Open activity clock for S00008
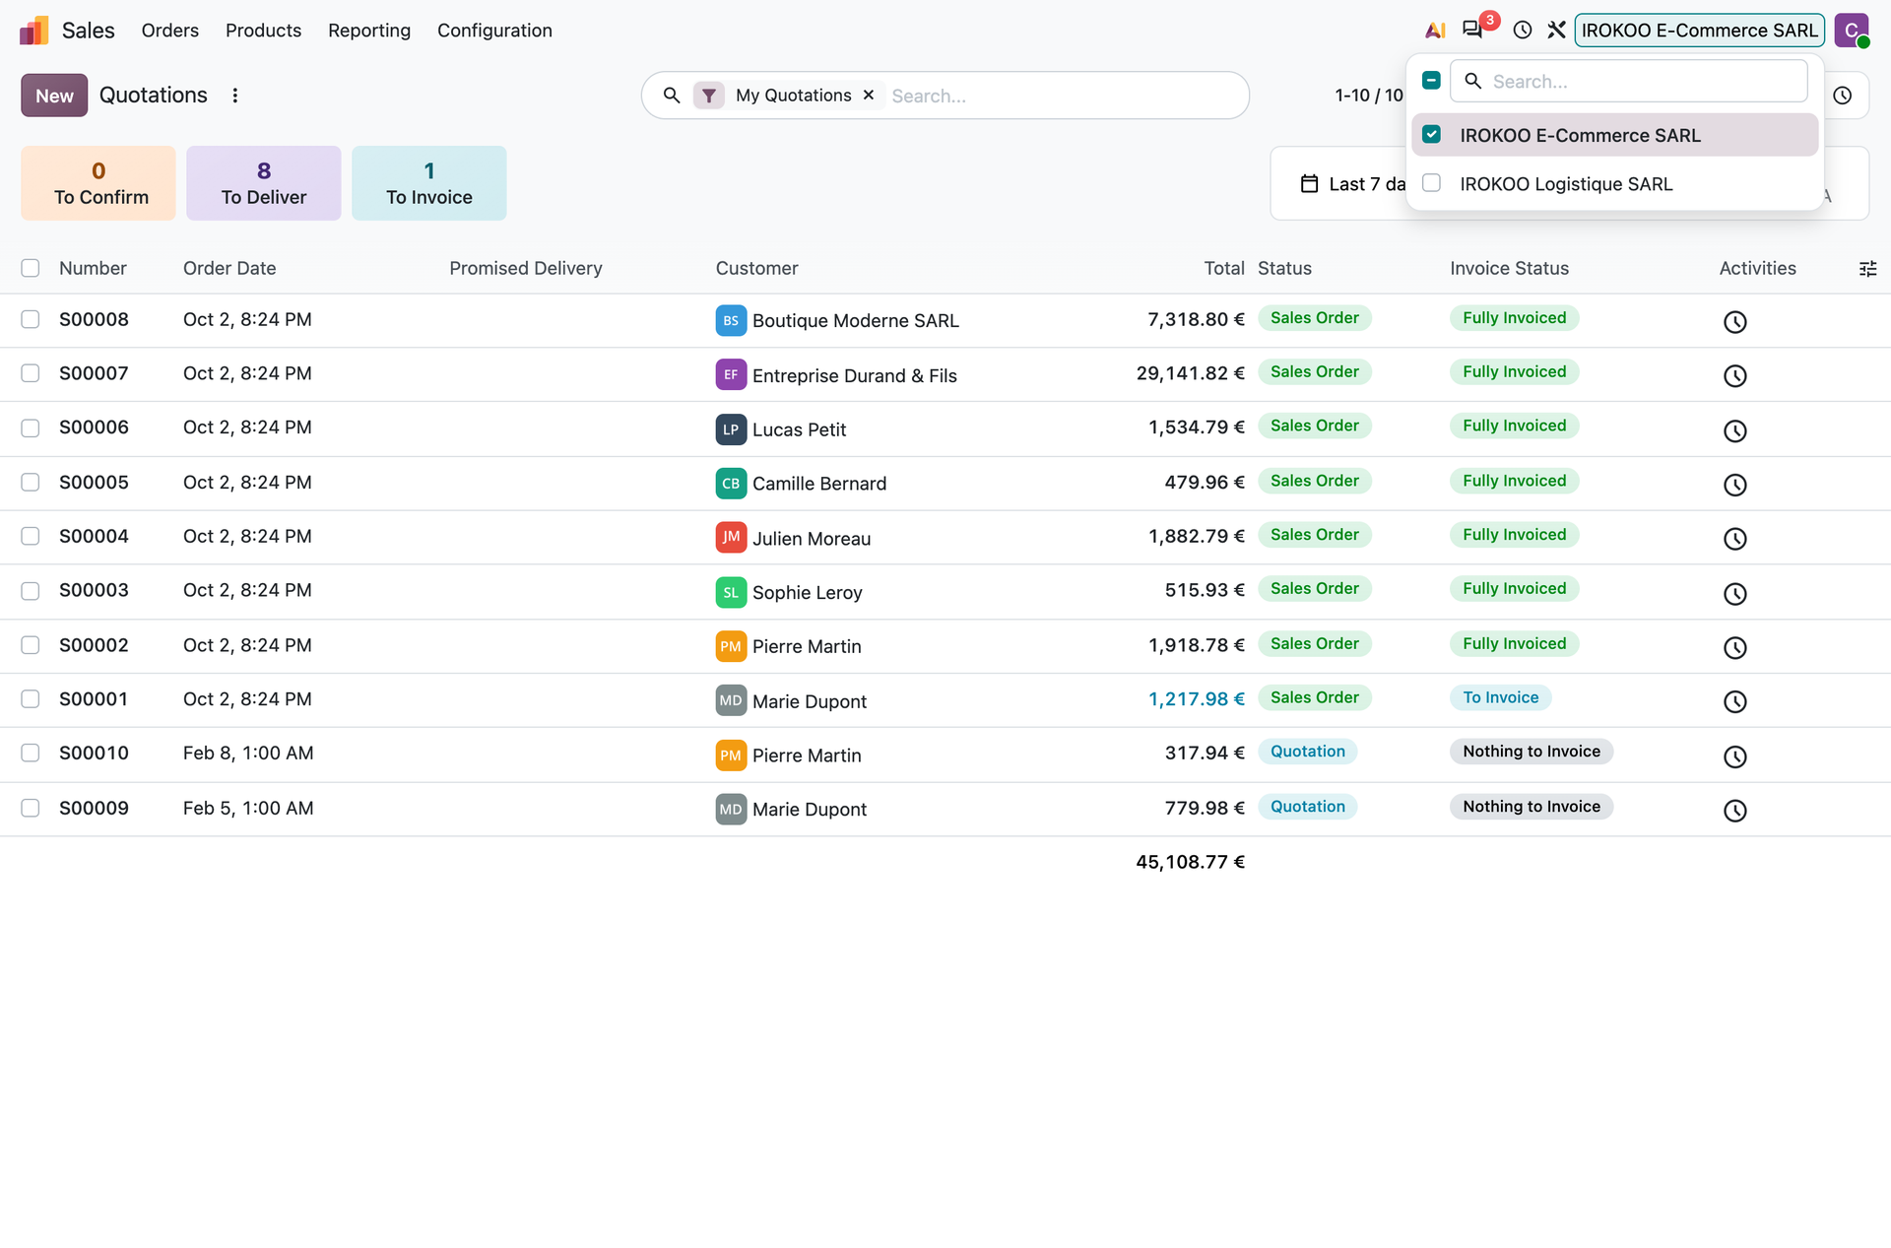1891x1248 pixels. coord(1734,322)
